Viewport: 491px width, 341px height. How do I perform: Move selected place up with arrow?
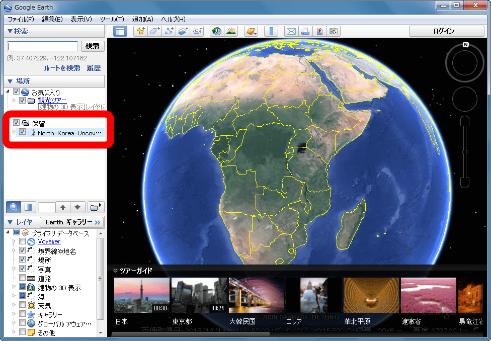pos(63,207)
